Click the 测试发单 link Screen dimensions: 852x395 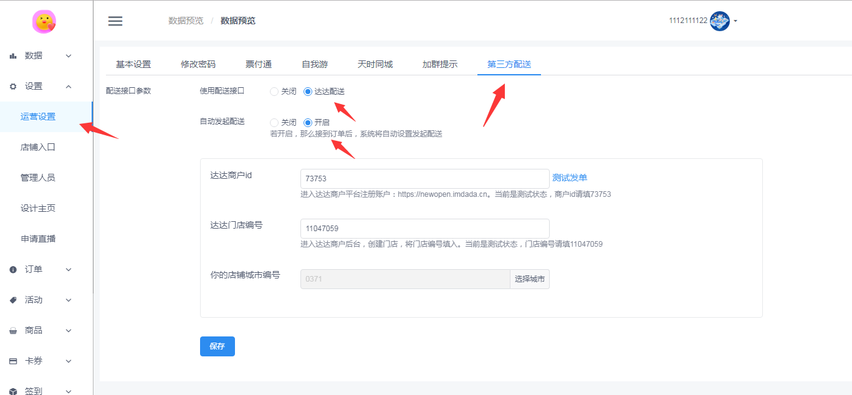pyautogui.click(x=570, y=178)
